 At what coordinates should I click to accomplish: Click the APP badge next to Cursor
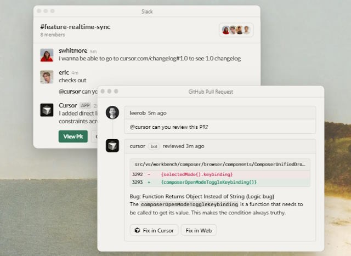(x=86, y=105)
